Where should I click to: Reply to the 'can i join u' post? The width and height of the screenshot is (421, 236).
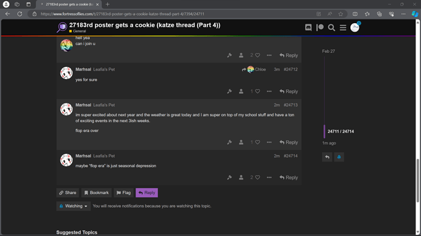(289, 55)
